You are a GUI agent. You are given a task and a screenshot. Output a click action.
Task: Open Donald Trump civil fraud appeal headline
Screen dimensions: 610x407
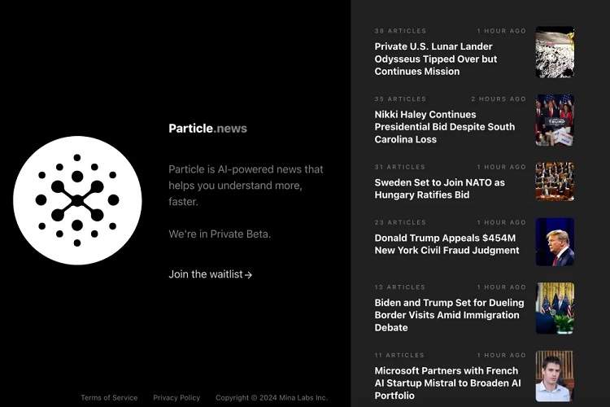click(447, 244)
